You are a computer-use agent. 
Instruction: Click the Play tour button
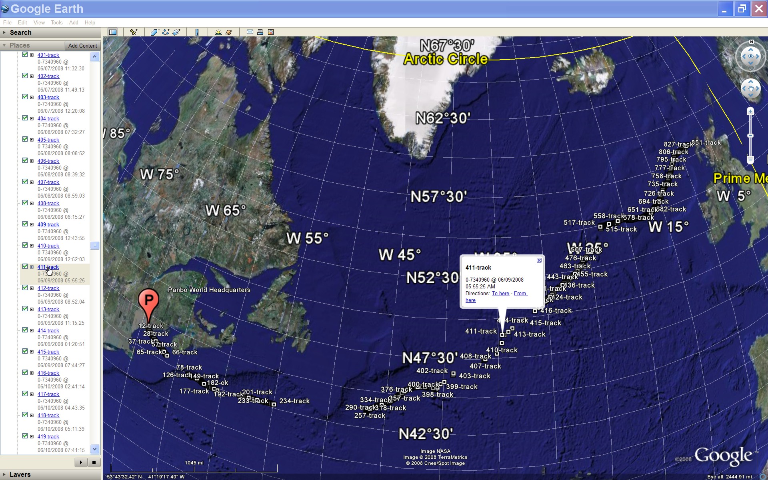(x=81, y=462)
